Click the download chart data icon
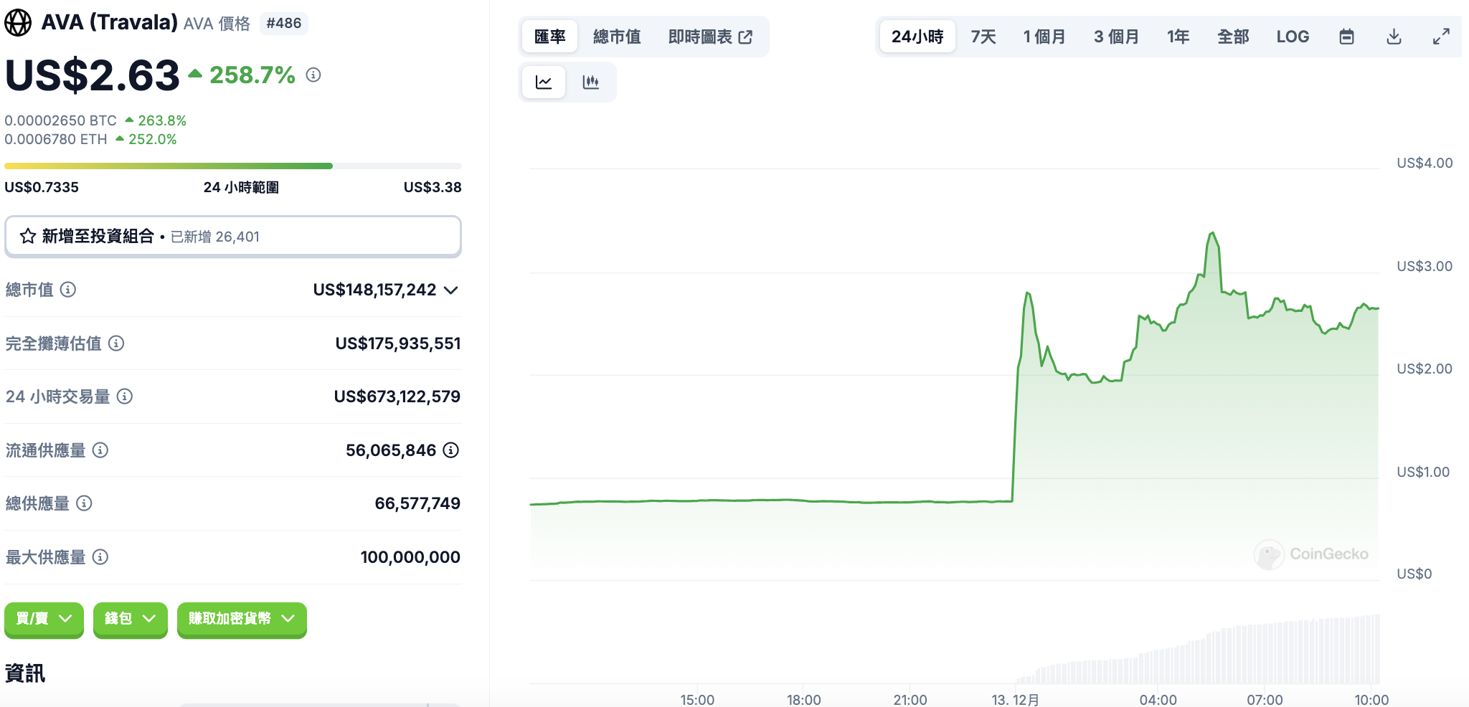 tap(1394, 37)
